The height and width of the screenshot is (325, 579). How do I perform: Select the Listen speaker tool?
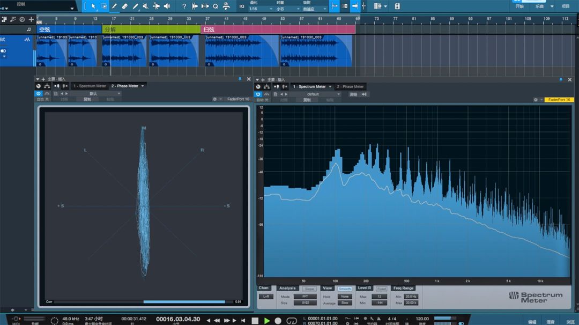tap(167, 6)
